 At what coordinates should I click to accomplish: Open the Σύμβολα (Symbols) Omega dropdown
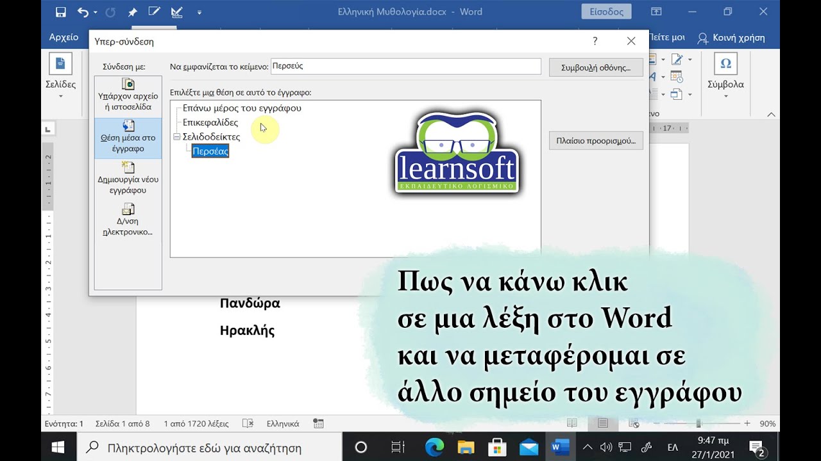click(x=725, y=77)
